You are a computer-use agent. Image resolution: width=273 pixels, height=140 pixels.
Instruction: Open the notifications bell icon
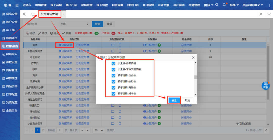point(224,5)
